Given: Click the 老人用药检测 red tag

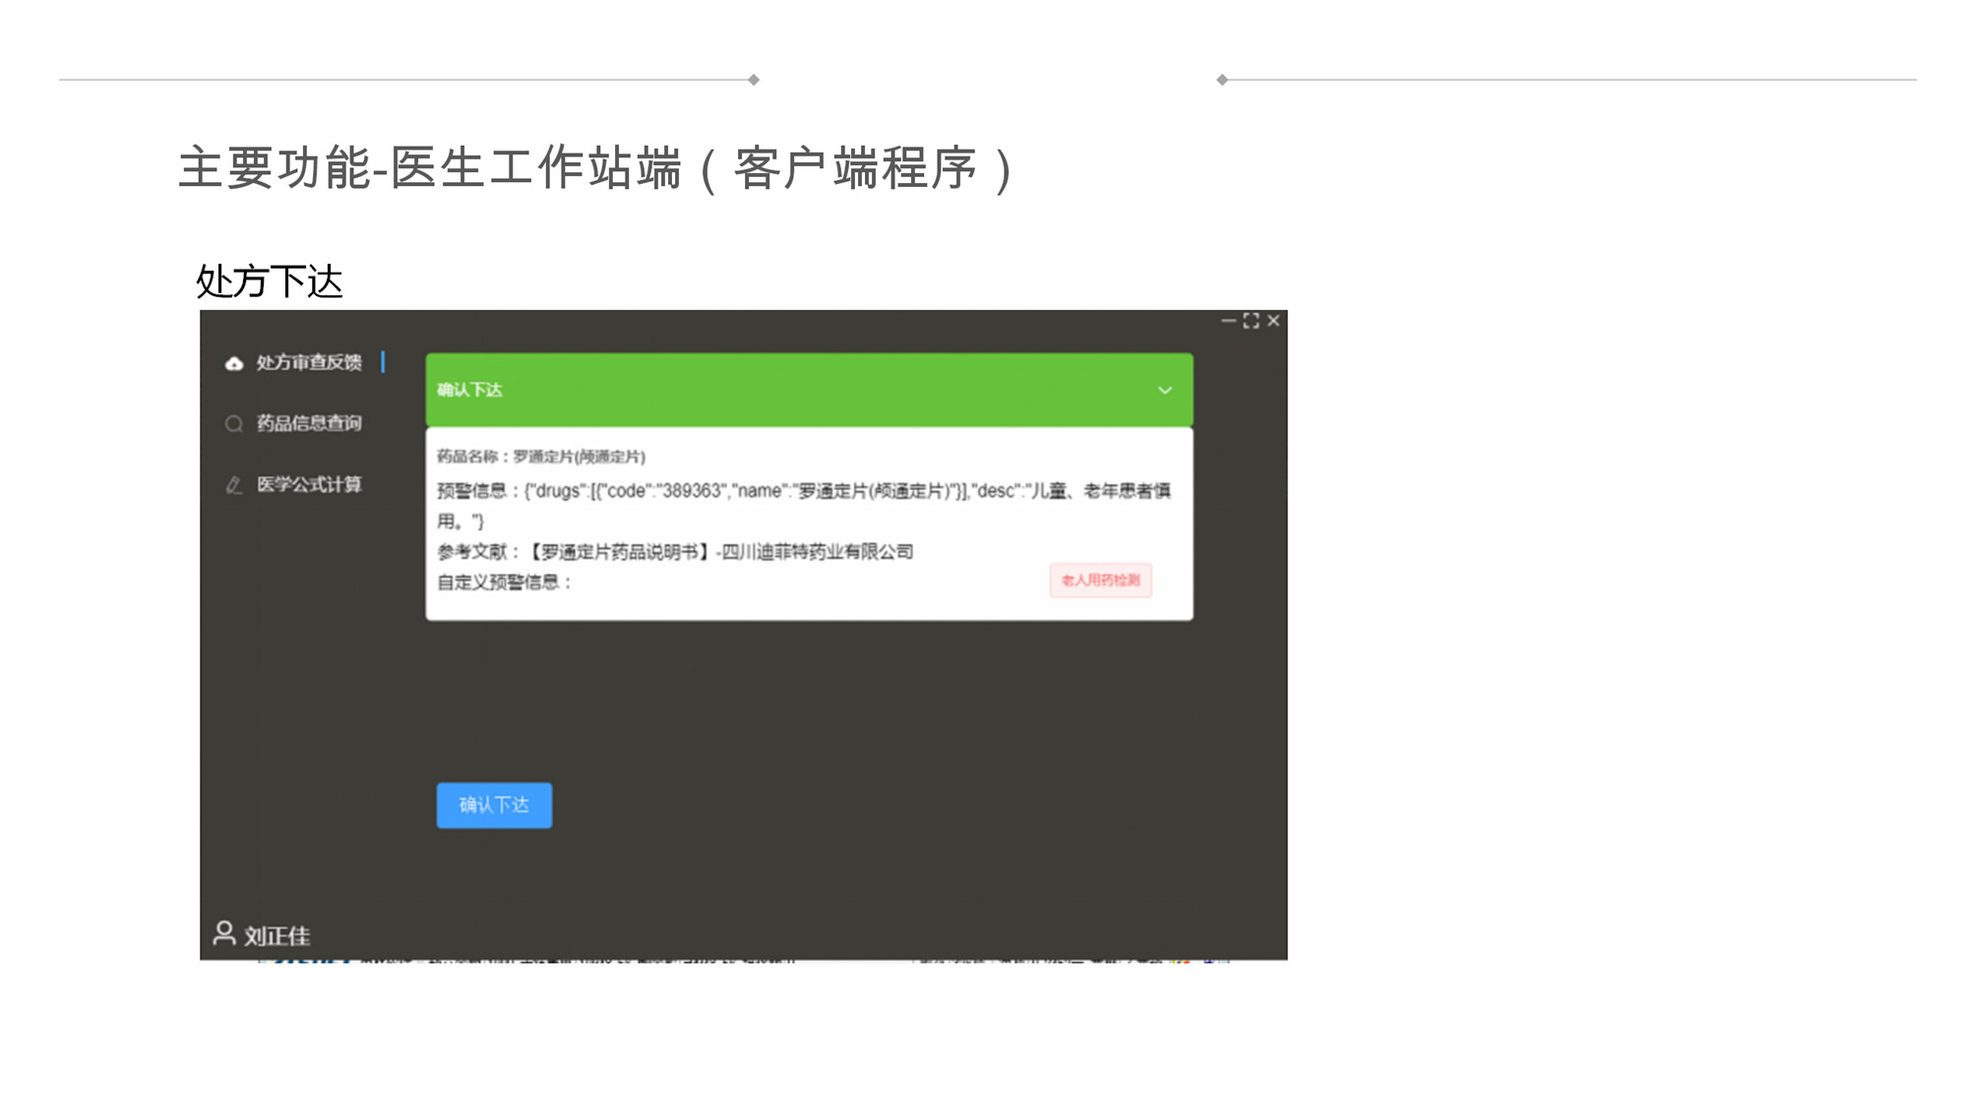Looking at the screenshot, I should (1100, 581).
